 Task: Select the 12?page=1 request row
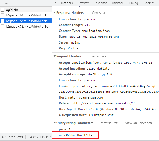click(26, 15)
